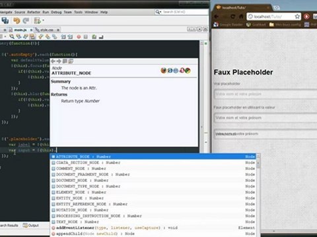Click the Find Selection magnifier in editor toolbar
Image resolution: width=317 pixels, height=237 pixels.
12,37
